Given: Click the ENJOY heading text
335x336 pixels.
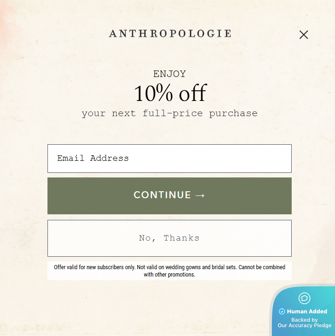Looking at the screenshot, I should 170,74.
